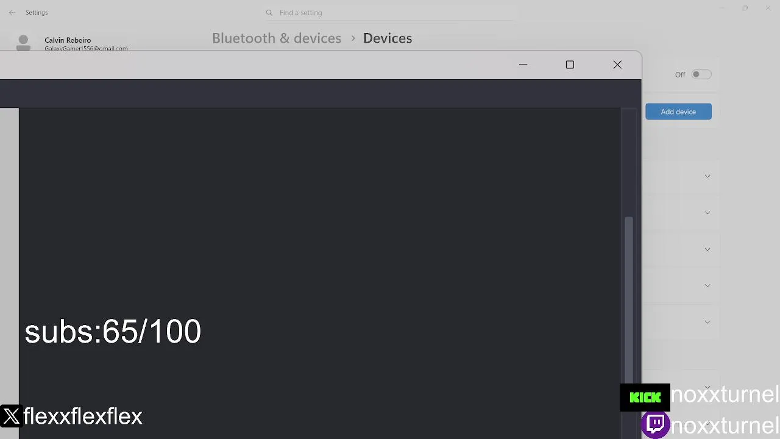The image size is (780, 439).
Task: Focus the Find a setting search box
Action: 390,12
